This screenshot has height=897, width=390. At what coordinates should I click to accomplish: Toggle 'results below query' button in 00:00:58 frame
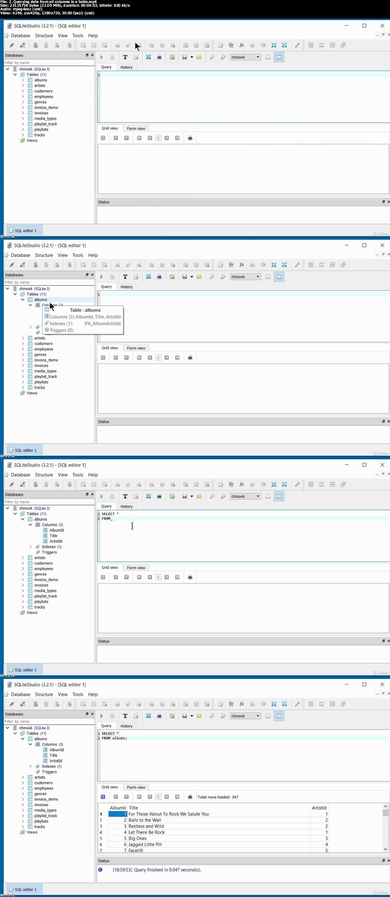[279, 57]
